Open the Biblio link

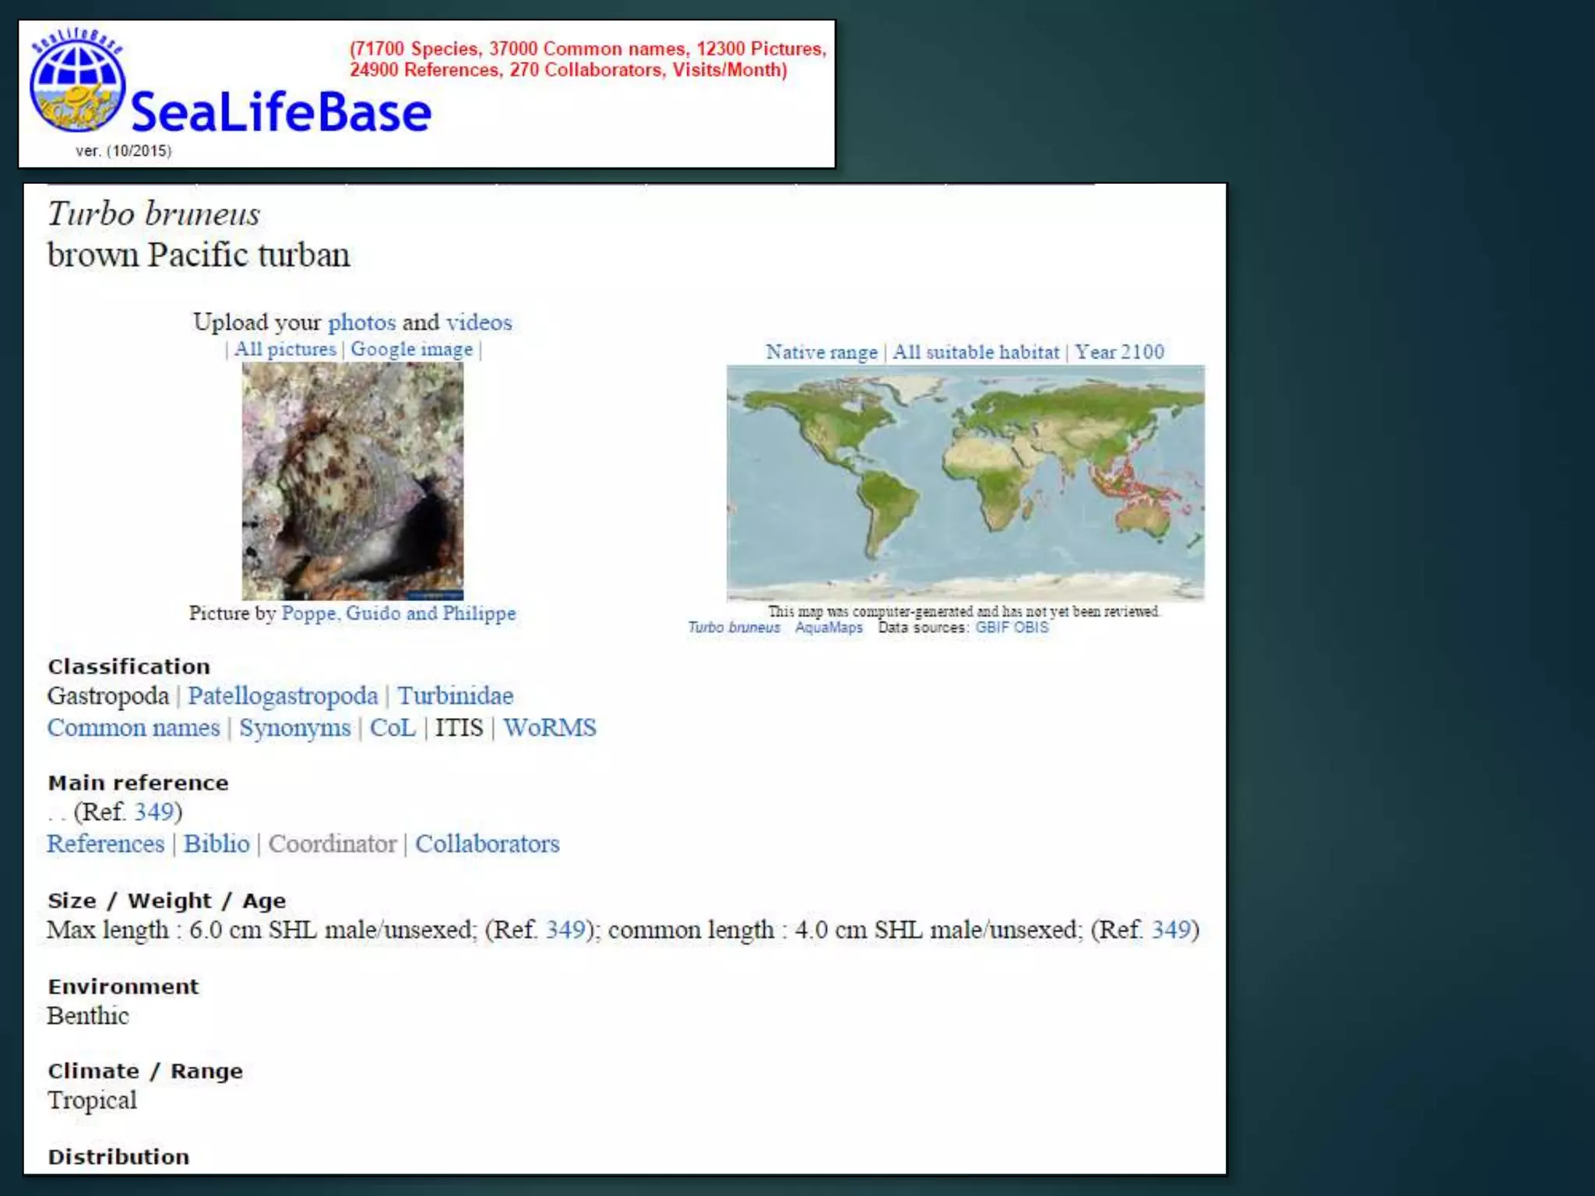(217, 843)
